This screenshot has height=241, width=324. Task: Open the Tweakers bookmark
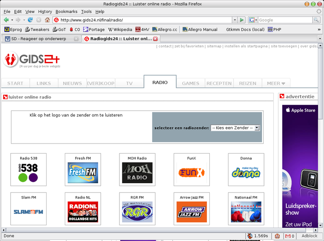37,30
